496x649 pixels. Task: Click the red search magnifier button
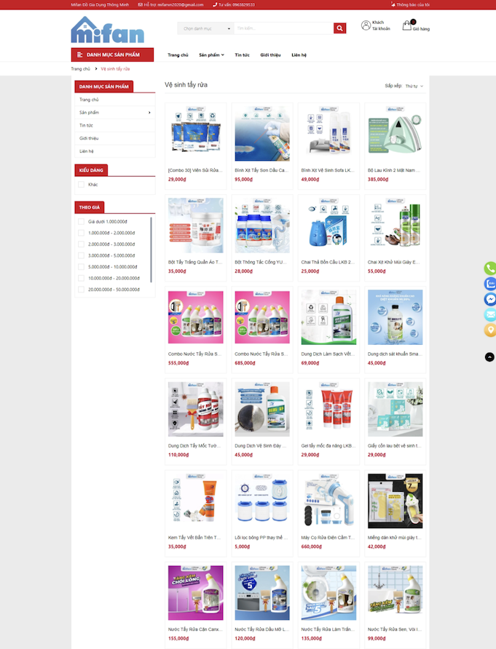(339, 28)
